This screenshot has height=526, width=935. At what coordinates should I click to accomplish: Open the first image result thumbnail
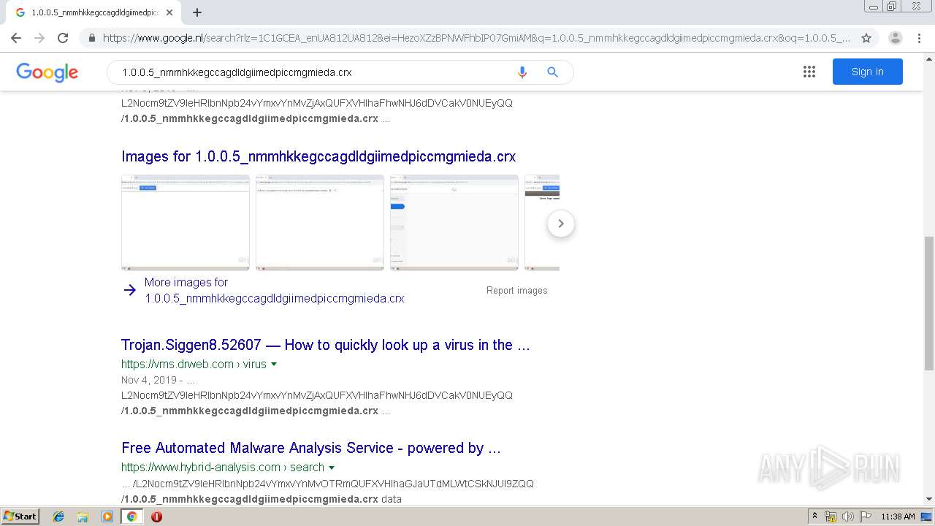[x=186, y=223]
